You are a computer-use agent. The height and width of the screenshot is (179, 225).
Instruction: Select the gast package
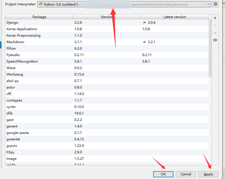point(107,120)
